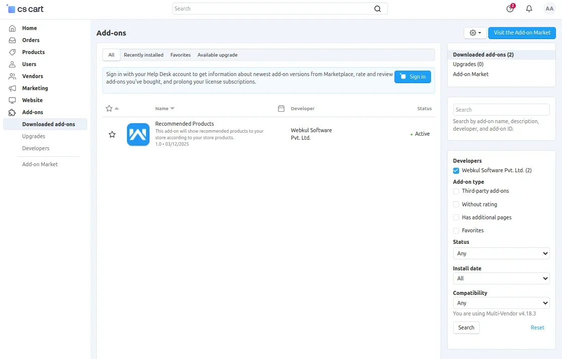Select the Orders icon in the sidebar
Image resolution: width=562 pixels, height=359 pixels.
pyautogui.click(x=12, y=40)
